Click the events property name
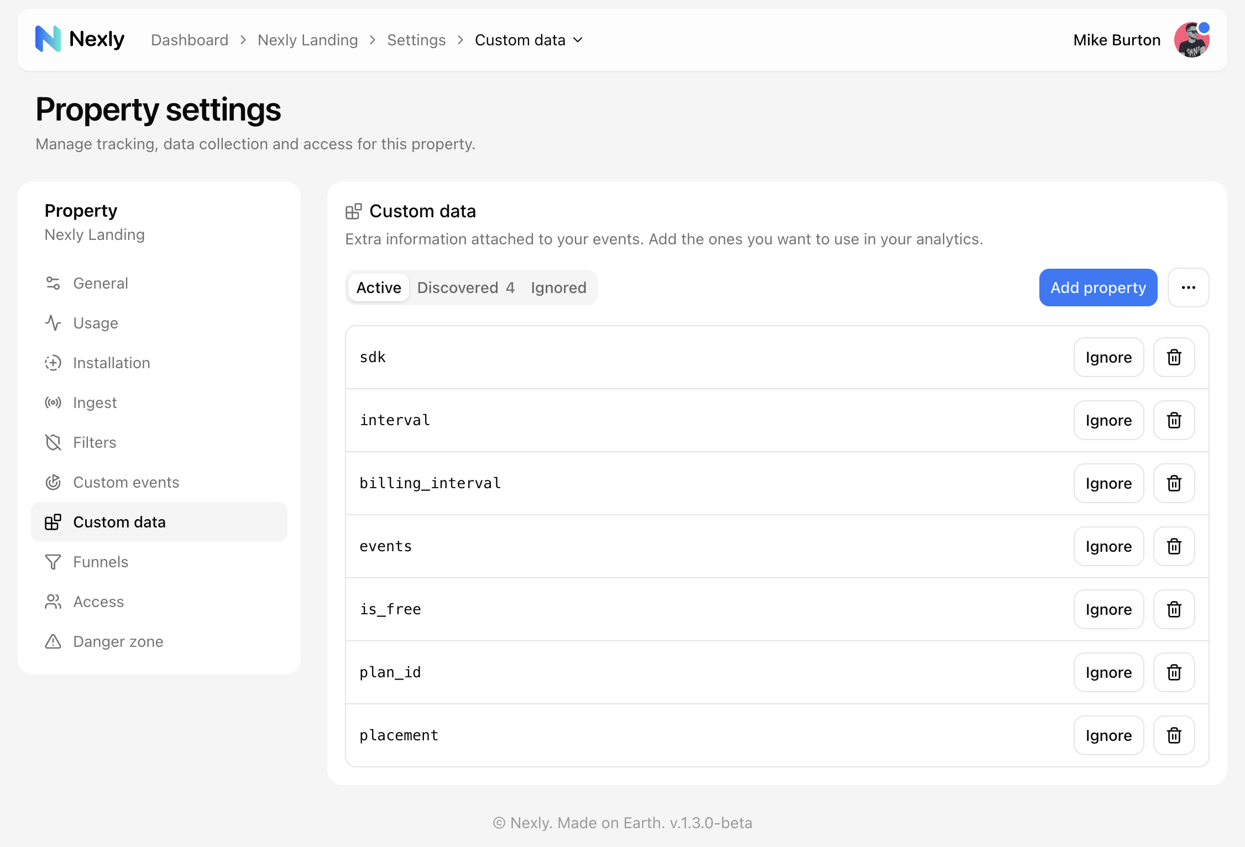 point(385,546)
